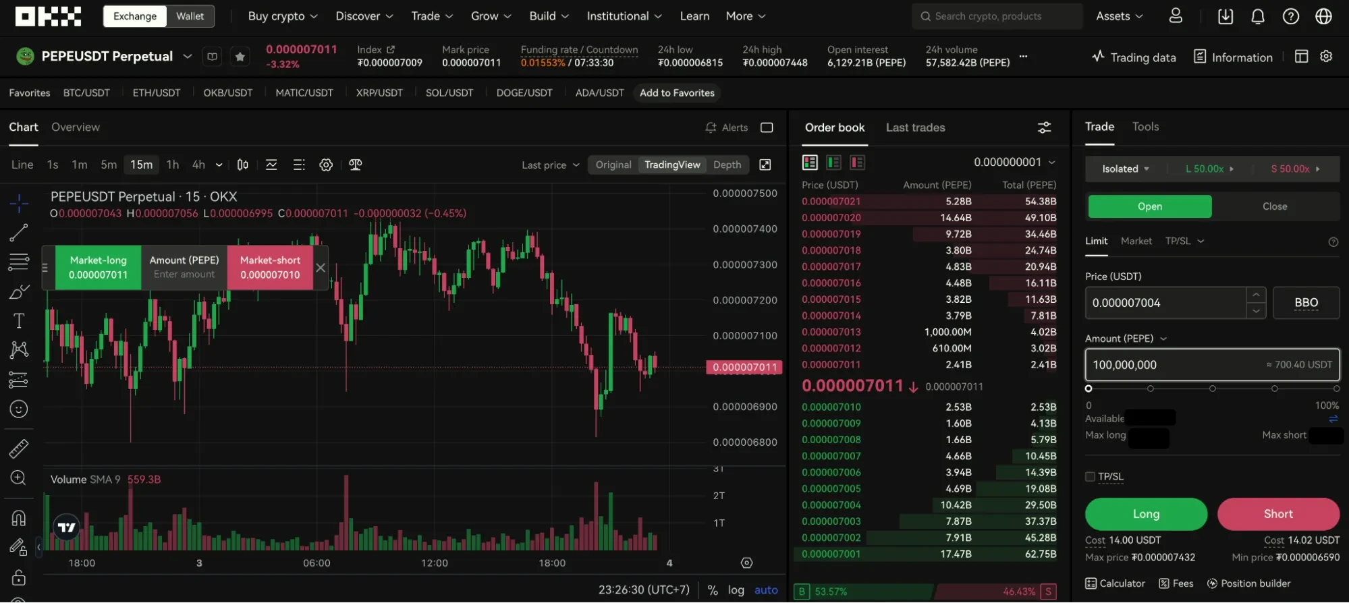Switch to the Last trades tab

[915, 128]
